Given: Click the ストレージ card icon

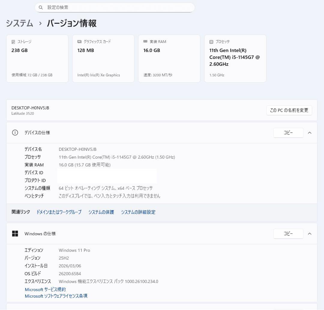Looking at the screenshot, I should 13,42.
